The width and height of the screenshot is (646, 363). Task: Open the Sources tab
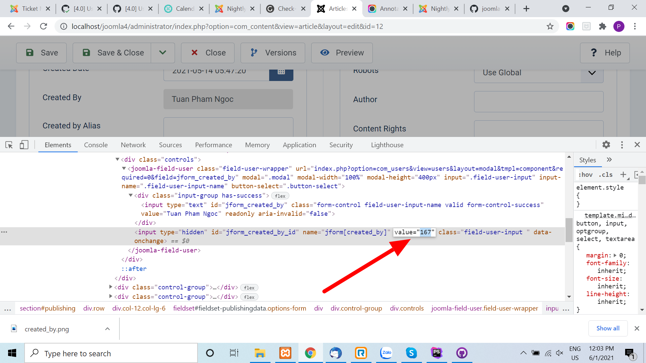point(170,145)
